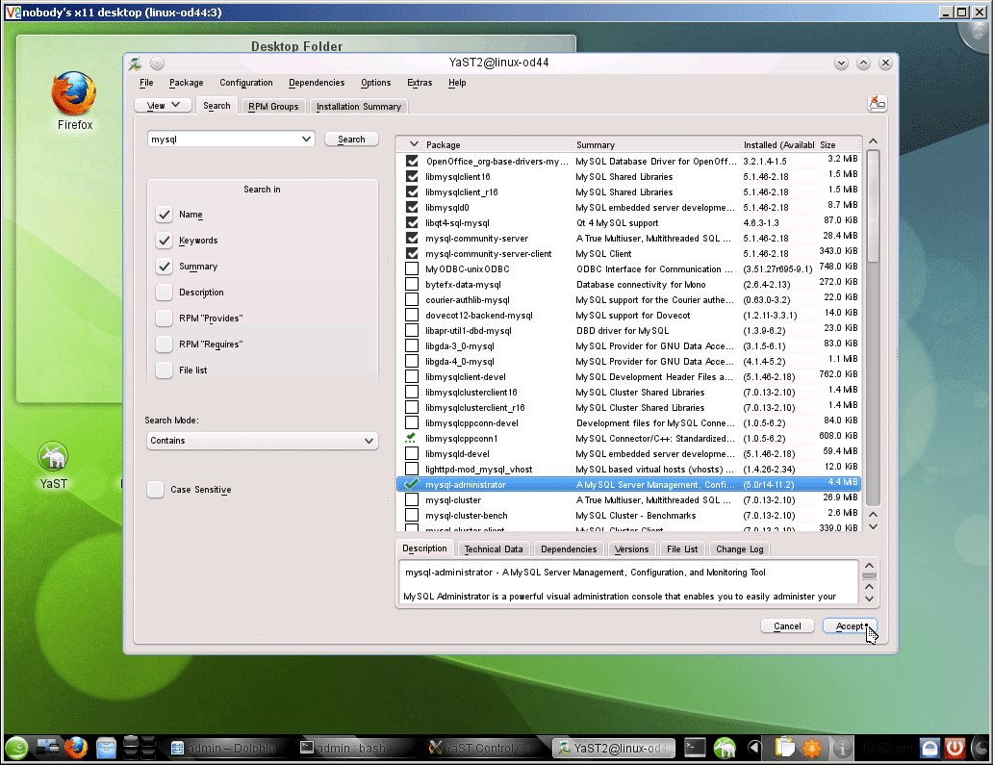Check the MyODBC-unixODBC package checkbox
The image size is (993, 765).
point(412,269)
